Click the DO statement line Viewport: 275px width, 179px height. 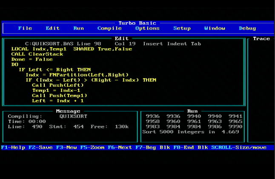(15, 65)
